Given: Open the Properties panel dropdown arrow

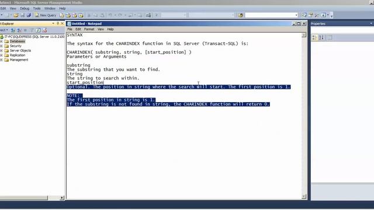Looking at the screenshot, I should 371,23.
